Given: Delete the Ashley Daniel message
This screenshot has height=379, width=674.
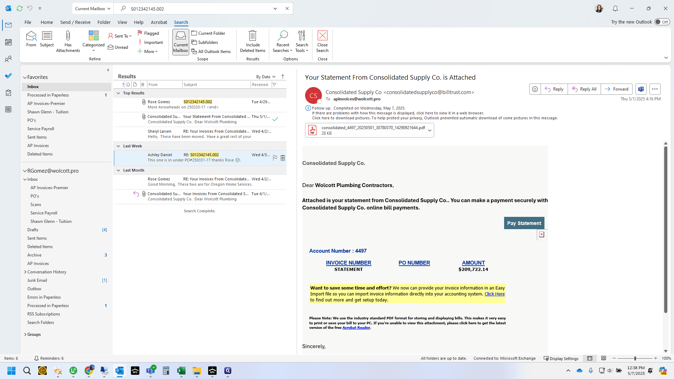Looking at the screenshot, I should click(x=283, y=158).
